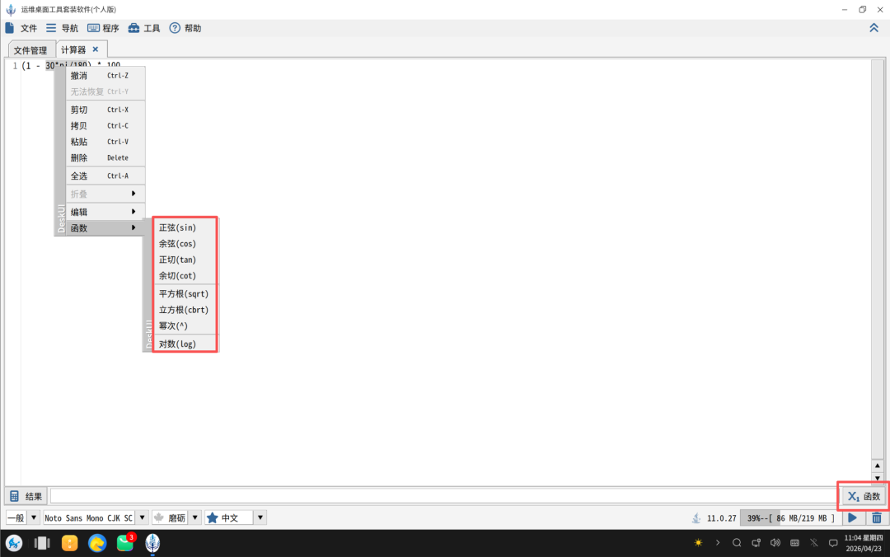Close the 计算器 tab
Viewport: 890px width, 557px height.
(x=96, y=49)
